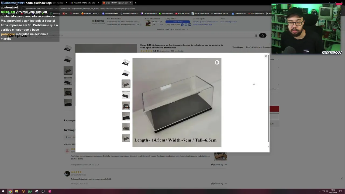Screen dimensions: 345x194
Task: Open the taskbar clock and date
Action: tap(333, 191)
